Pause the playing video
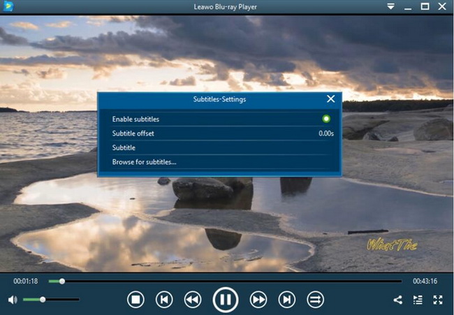 225,300
